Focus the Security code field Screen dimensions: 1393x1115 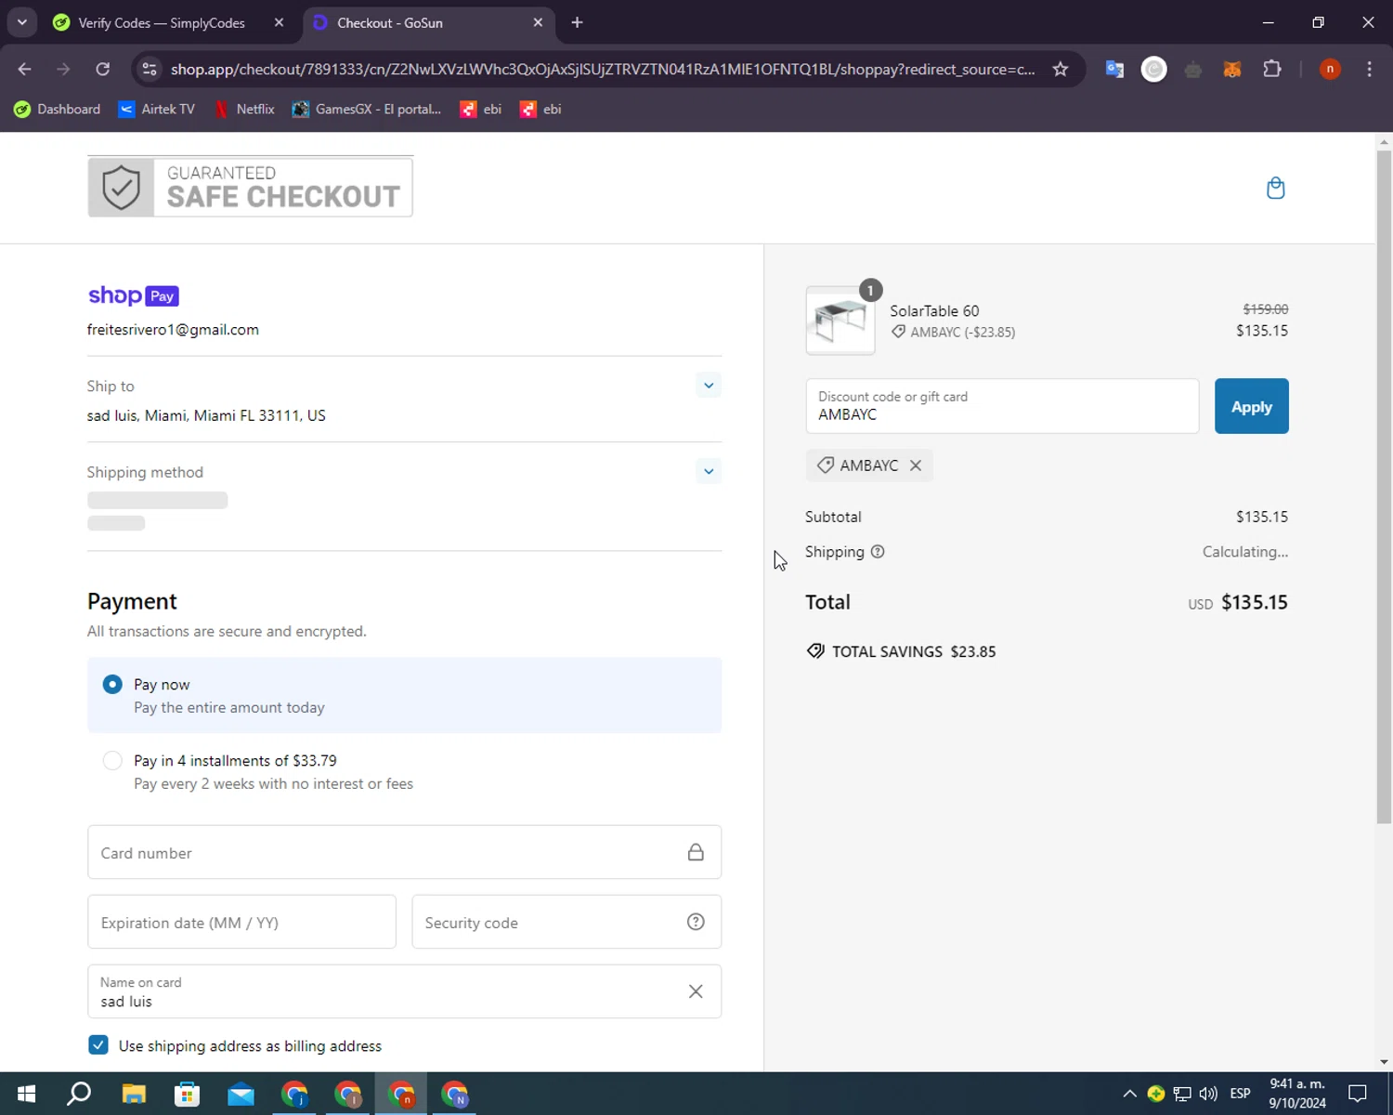(566, 922)
